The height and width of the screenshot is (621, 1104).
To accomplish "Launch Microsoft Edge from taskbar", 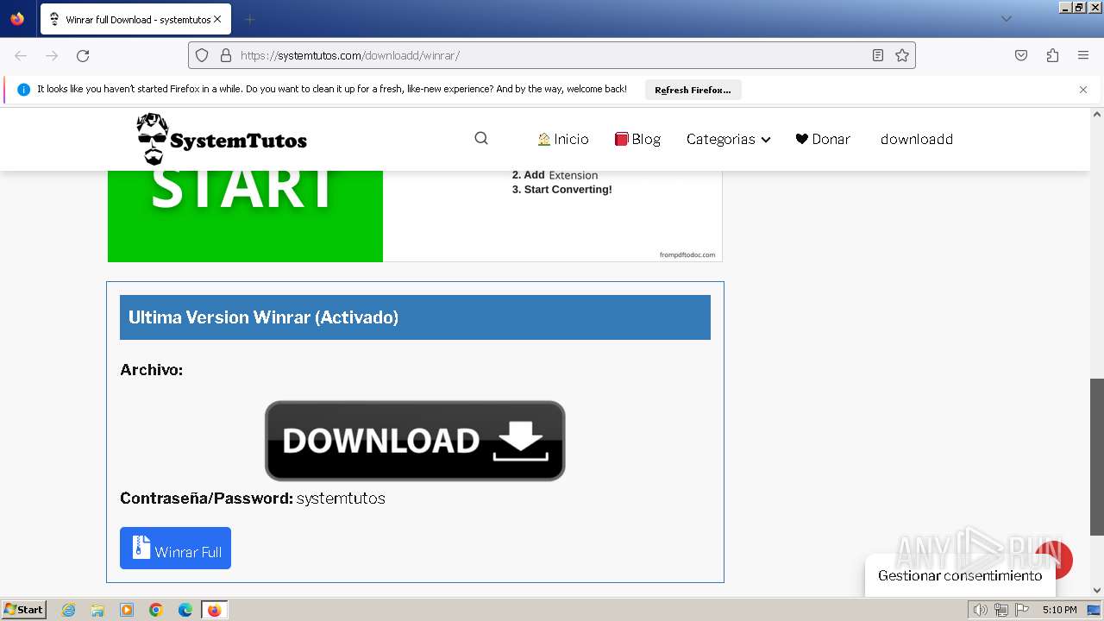I will tap(185, 610).
